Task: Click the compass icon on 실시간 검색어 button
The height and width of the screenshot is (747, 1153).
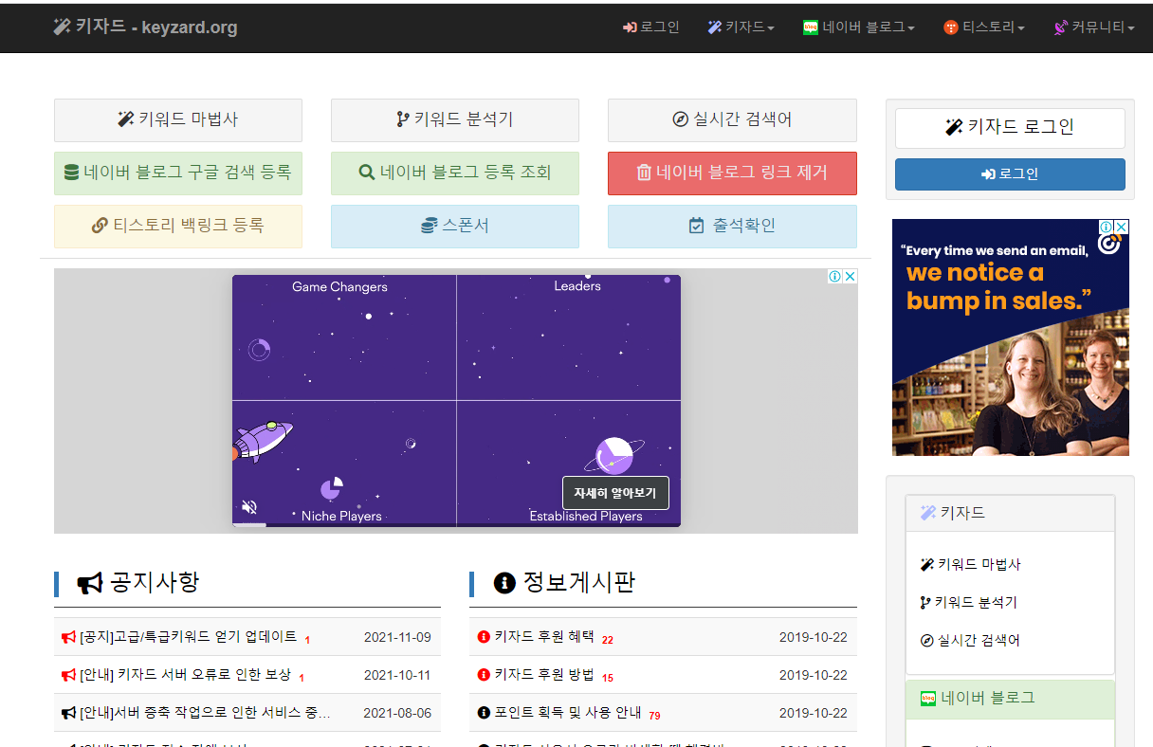Action: coord(680,120)
